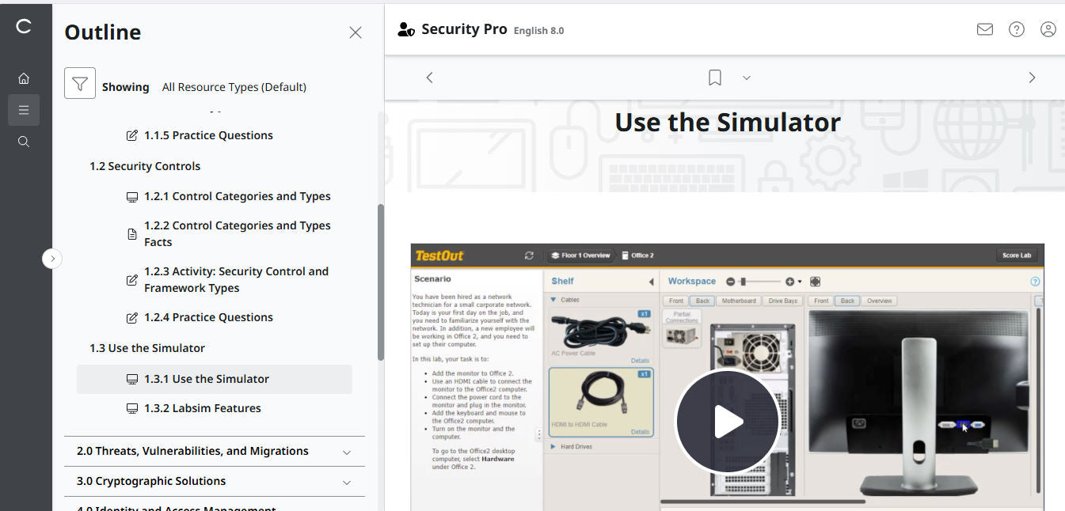This screenshot has height=511, width=1065.
Task: Open the mail envelope icon in the top bar
Action: coord(984,28)
